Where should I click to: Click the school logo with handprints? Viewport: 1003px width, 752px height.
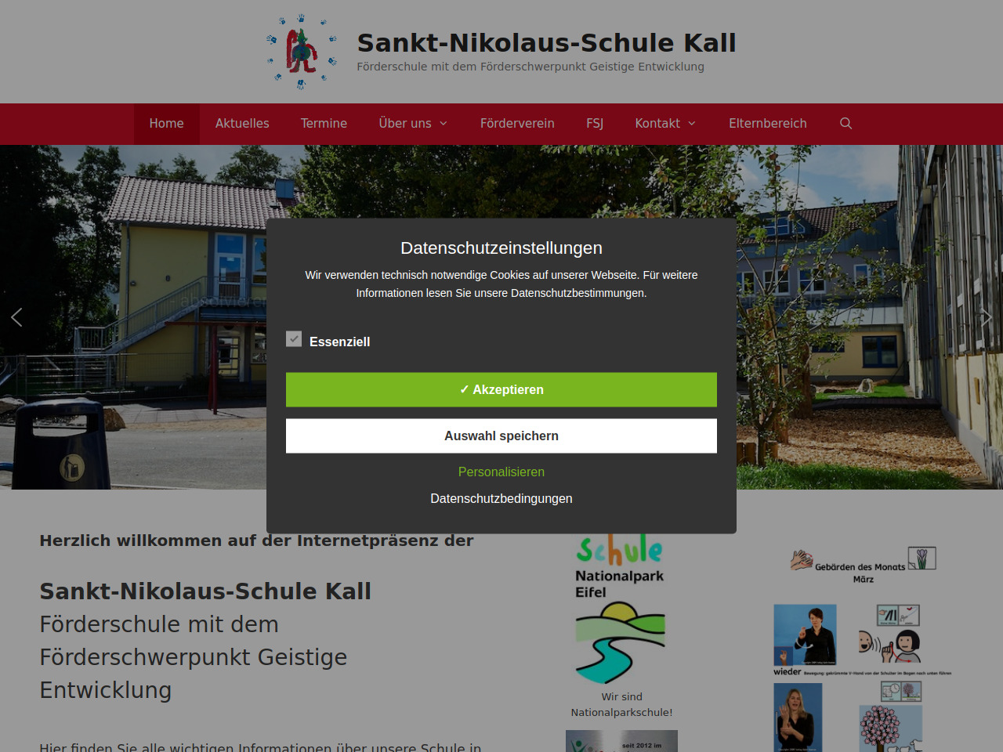[x=302, y=52]
